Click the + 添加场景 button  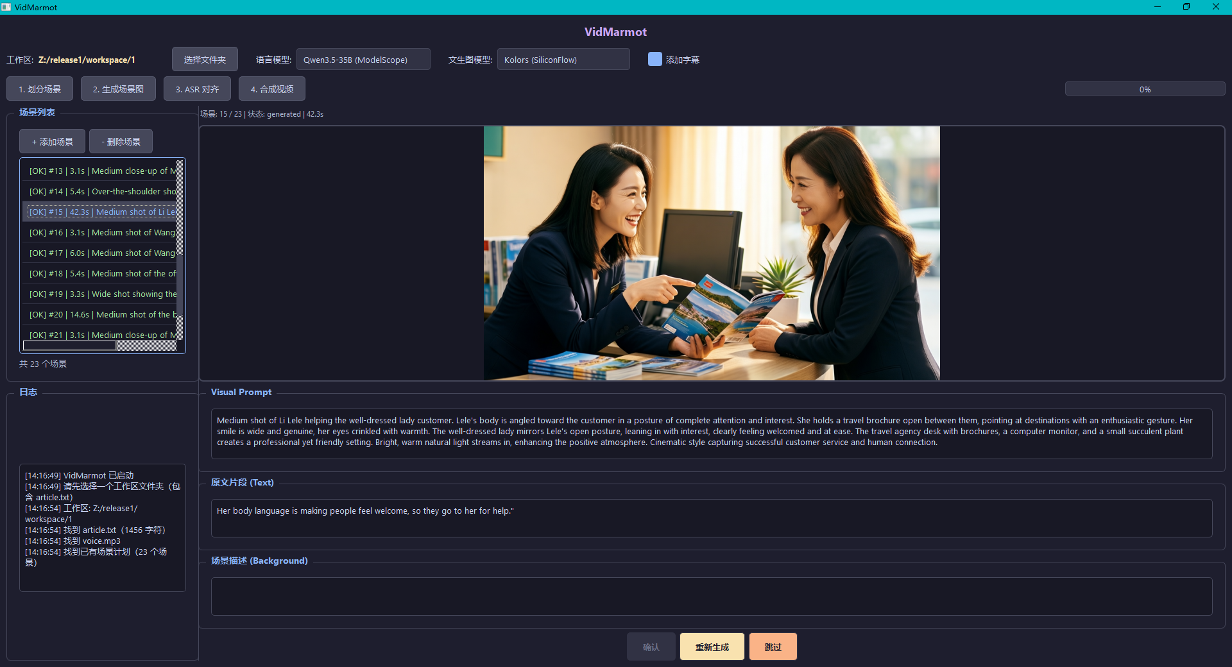(x=52, y=141)
